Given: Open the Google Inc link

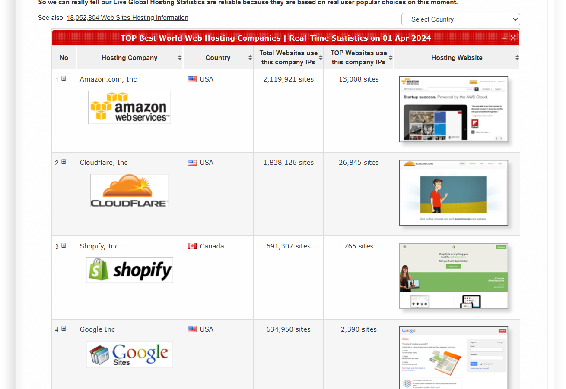Looking at the screenshot, I should pos(97,329).
